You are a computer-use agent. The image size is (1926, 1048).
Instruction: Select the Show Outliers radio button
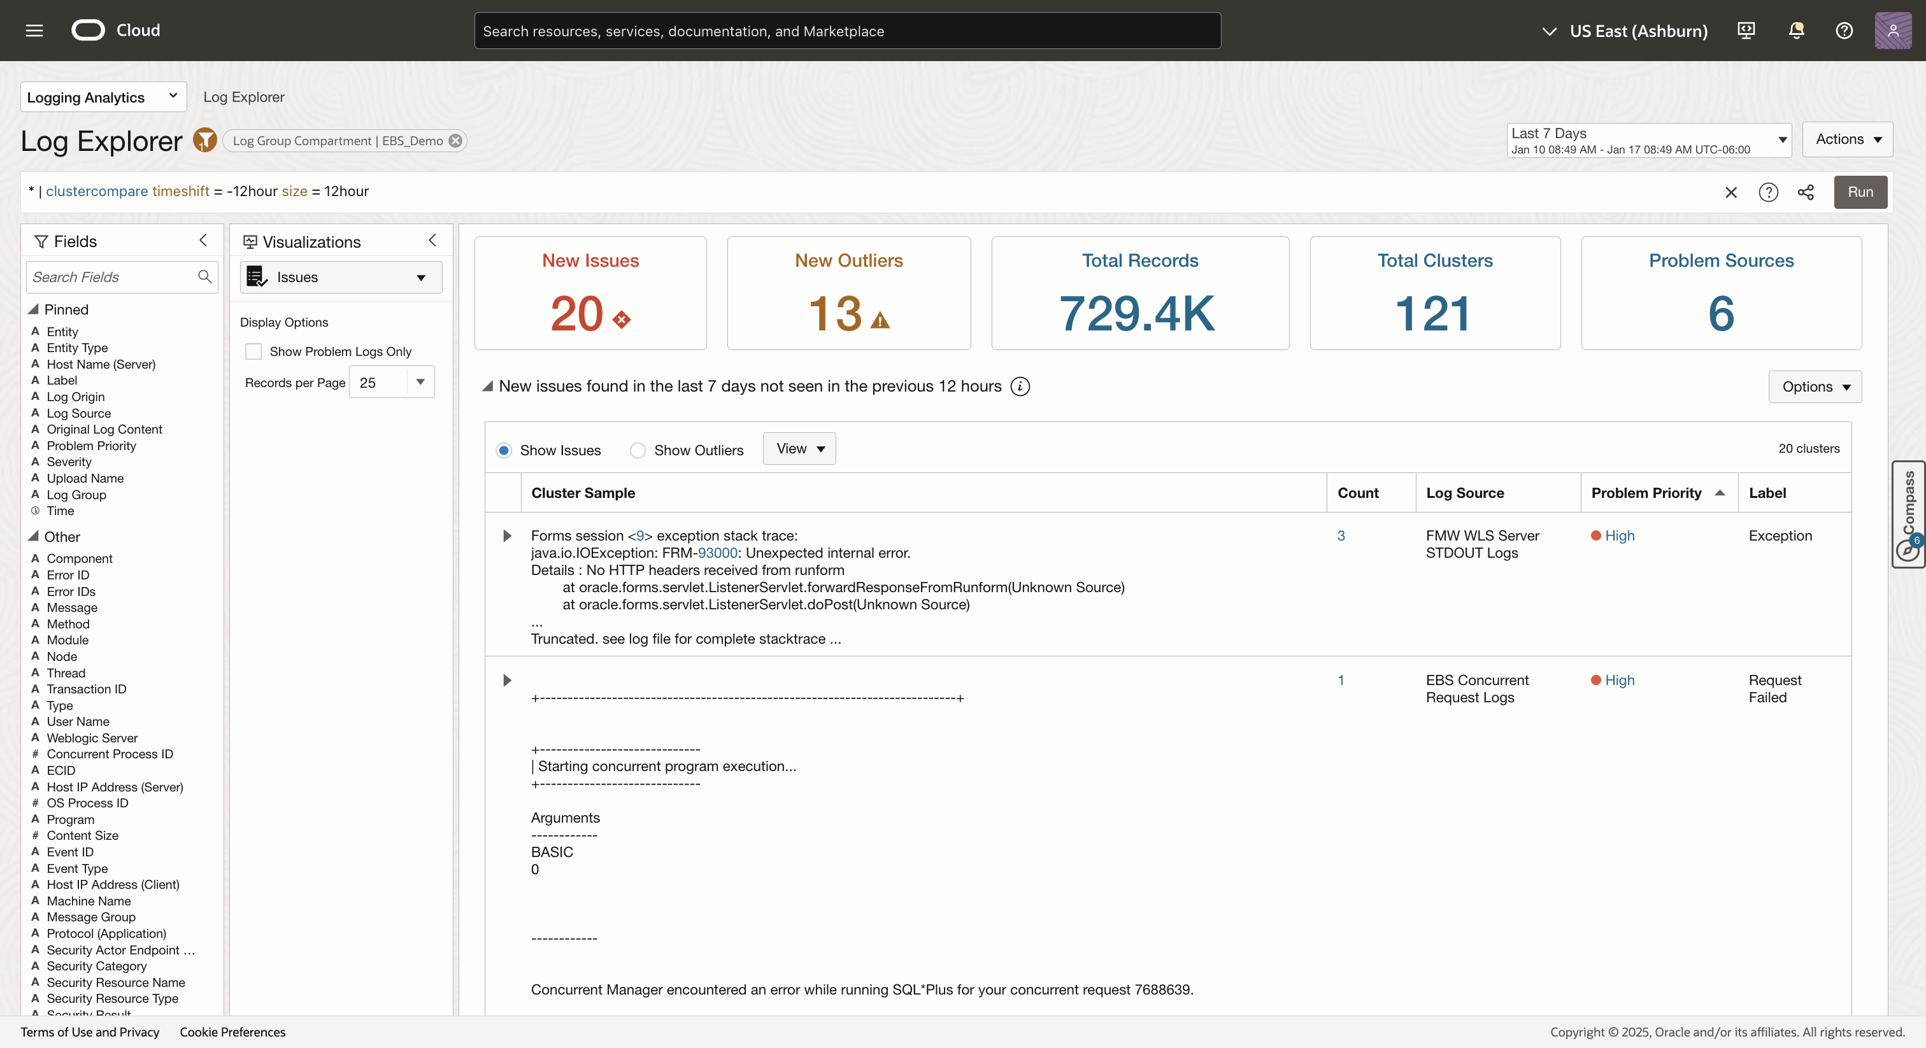click(x=638, y=450)
